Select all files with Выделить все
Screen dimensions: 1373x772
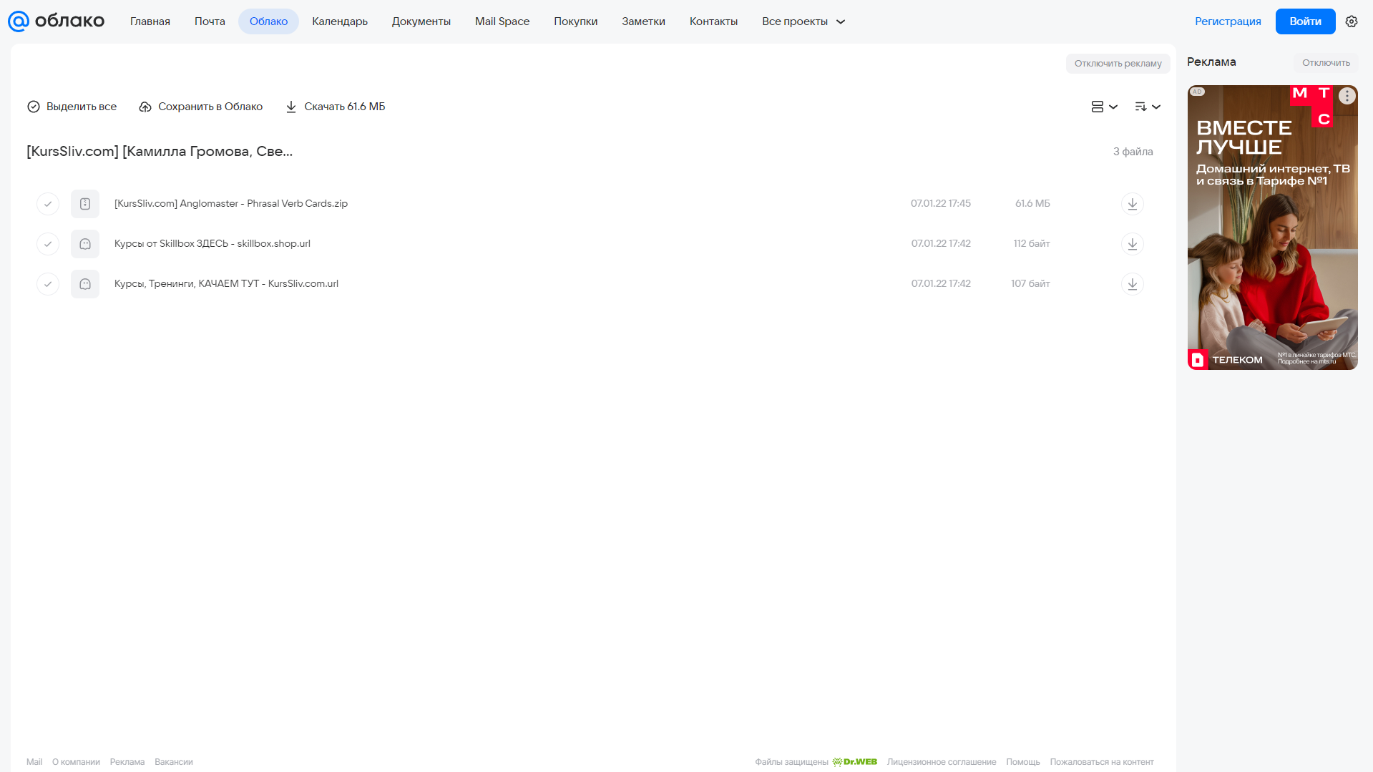point(72,107)
